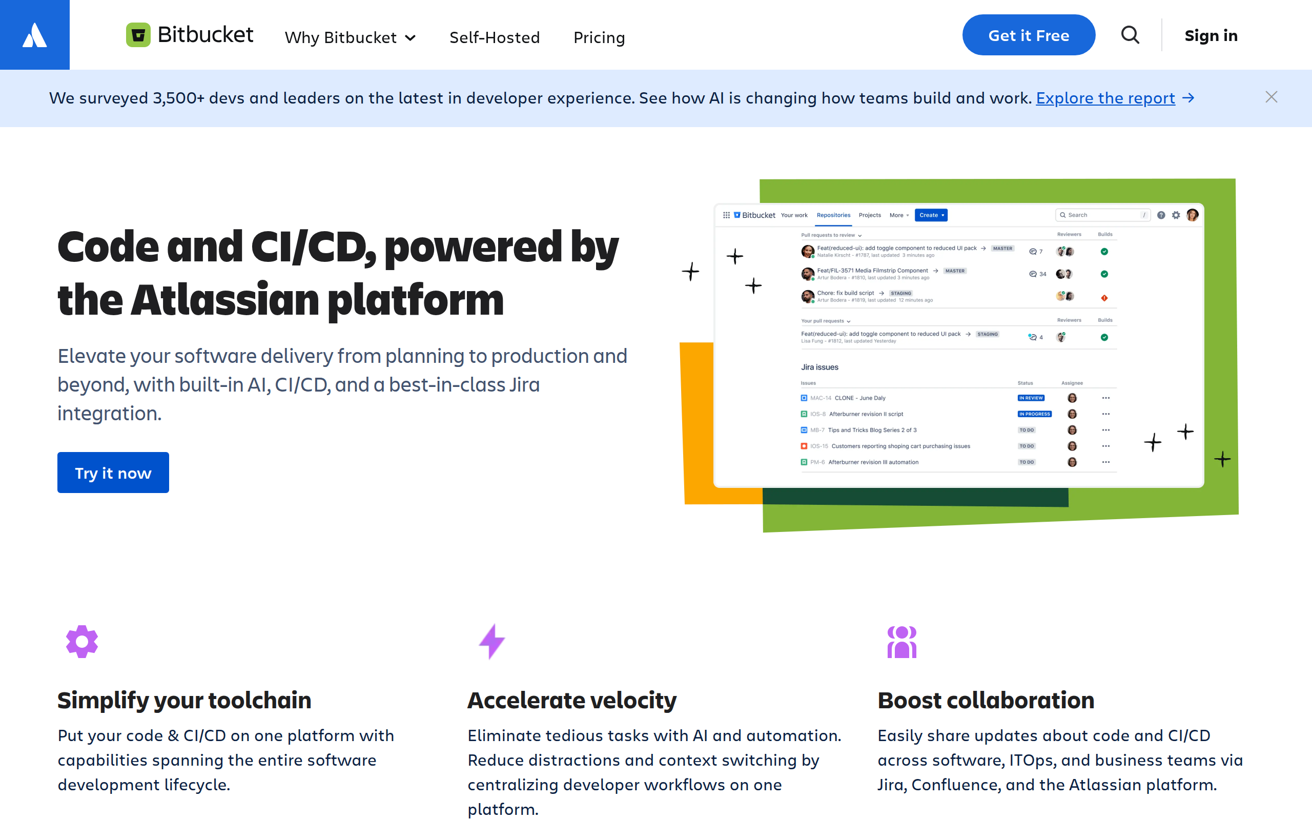Click the purple people icon above Boost

[901, 642]
